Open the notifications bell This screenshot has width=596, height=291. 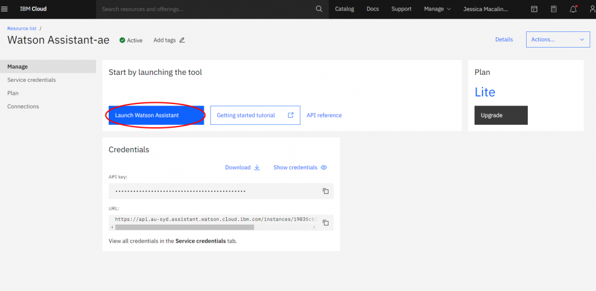[x=573, y=9]
